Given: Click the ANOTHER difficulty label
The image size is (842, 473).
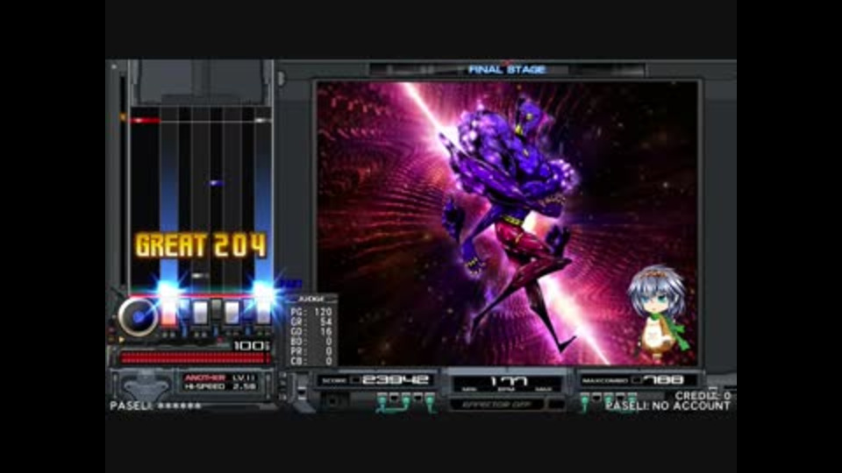Looking at the screenshot, I should pyautogui.click(x=204, y=378).
